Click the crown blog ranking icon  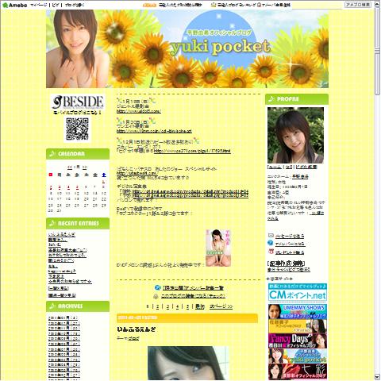214,5
